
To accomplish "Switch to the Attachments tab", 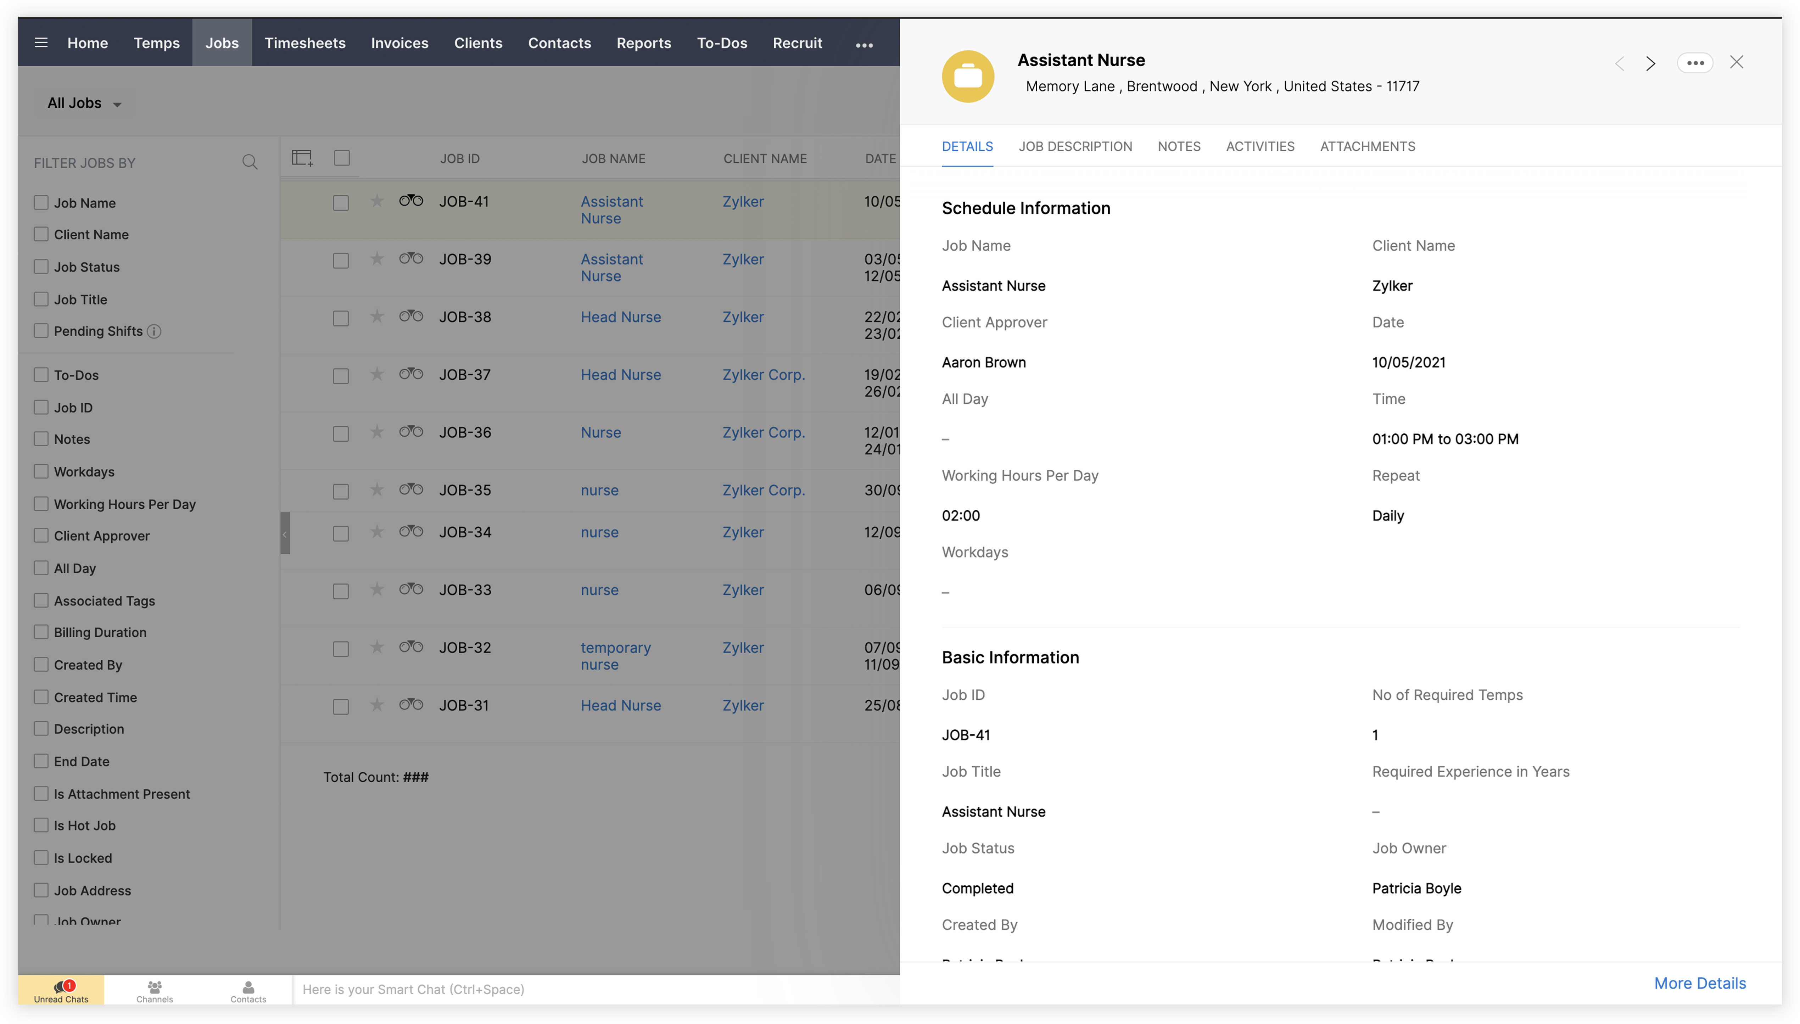I will click(1368, 146).
